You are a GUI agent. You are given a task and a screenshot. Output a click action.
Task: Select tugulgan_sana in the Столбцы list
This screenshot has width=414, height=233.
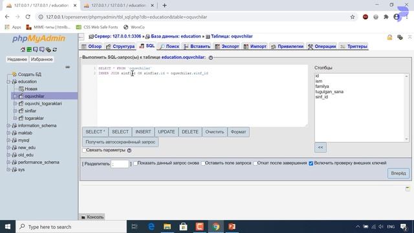[x=329, y=92]
